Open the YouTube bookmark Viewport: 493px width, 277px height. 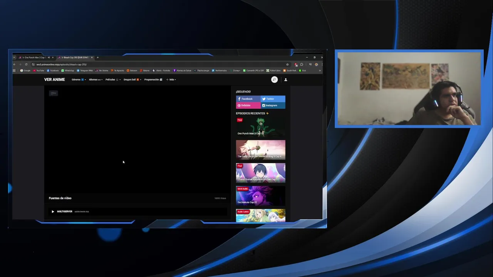[x=39, y=70]
